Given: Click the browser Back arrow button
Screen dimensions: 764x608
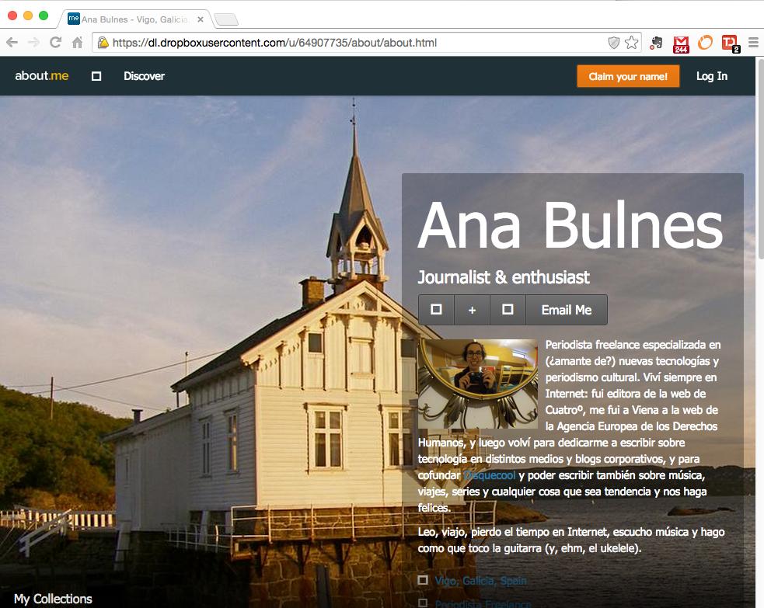Looking at the screenshot, I should point(12,43).
